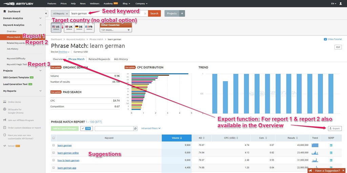This screenshot has width=347, height=173.
Task: Open the user account icon
Action: click(x=341, y=3)
